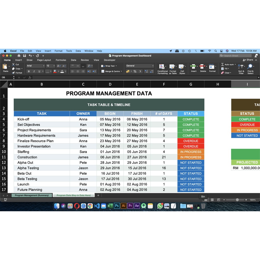Click the Save icon in title bar

[x=25, y=56]
